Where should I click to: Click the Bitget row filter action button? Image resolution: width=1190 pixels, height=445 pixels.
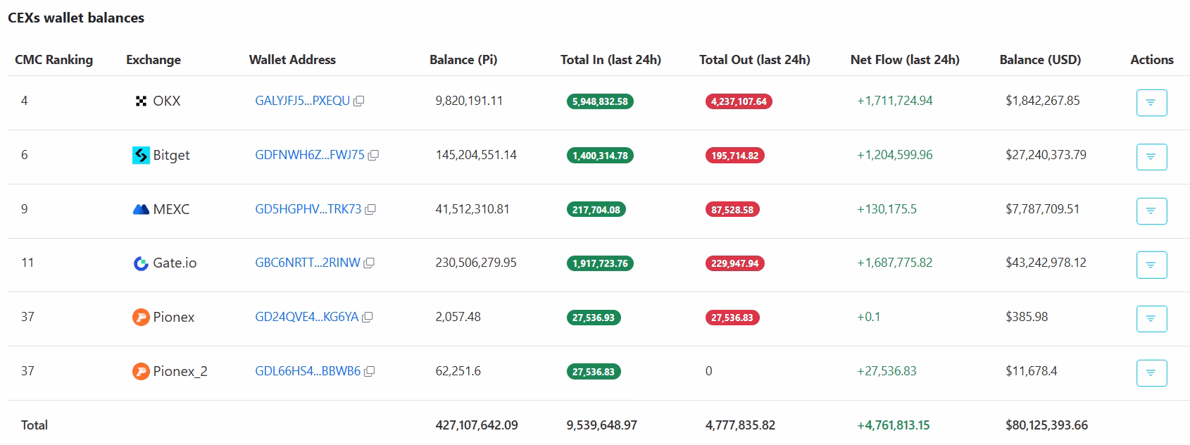click(x=1151, y=157)
